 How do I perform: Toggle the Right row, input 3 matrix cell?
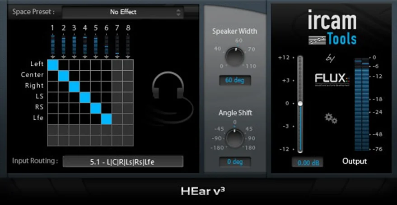74,87
